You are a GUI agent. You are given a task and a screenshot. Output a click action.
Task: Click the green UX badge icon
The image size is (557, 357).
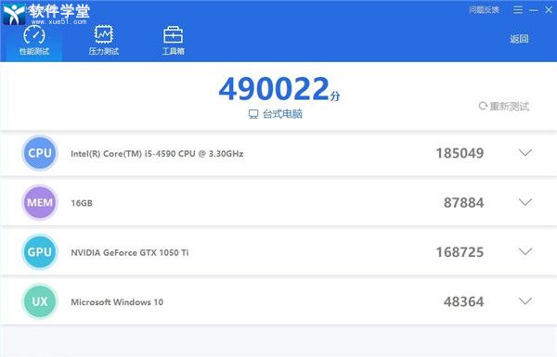click(x=40, y=301)
